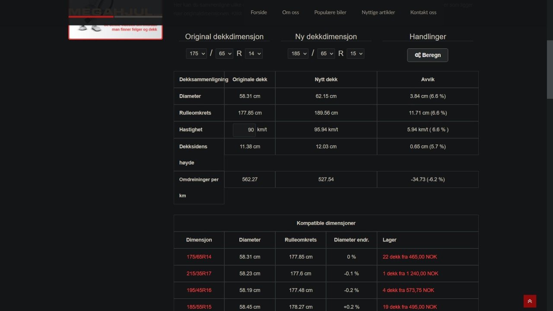Click the speed input field showing 90
Viewport: 553px width, 311px height.
[244, 130]
